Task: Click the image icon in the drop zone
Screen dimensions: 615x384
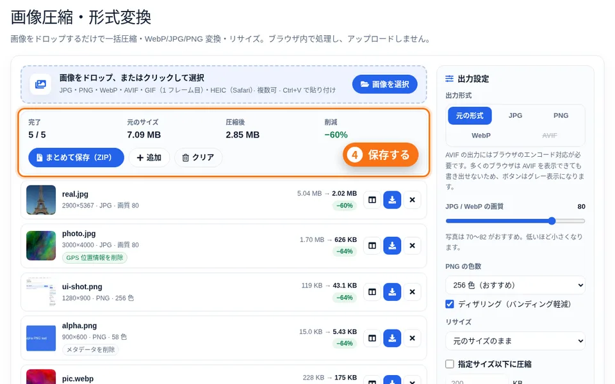Action: [x=40, y=84]
